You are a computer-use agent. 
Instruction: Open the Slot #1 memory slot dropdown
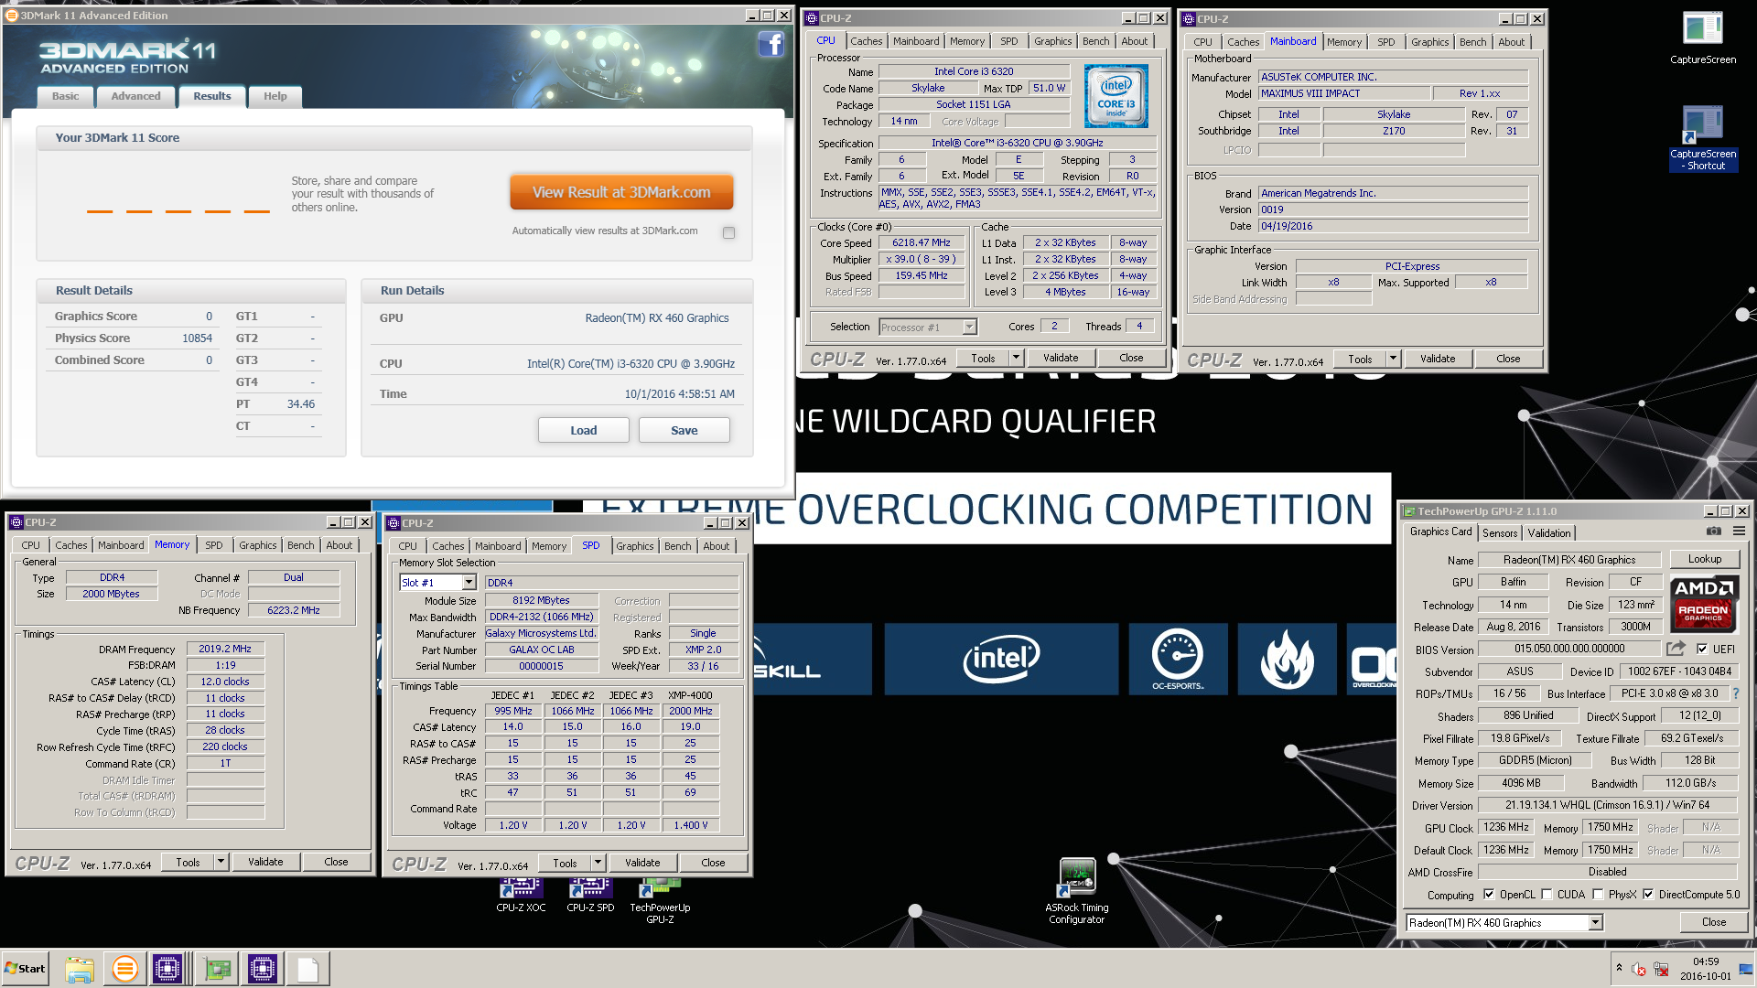[469, 582]
